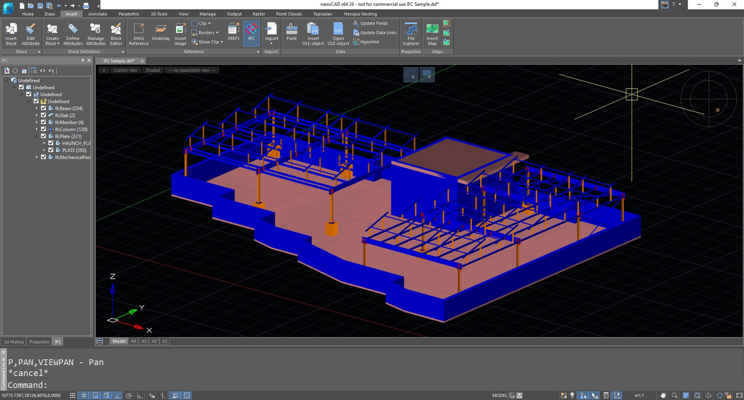Click Edit Attribute tool

coord(30,34)
